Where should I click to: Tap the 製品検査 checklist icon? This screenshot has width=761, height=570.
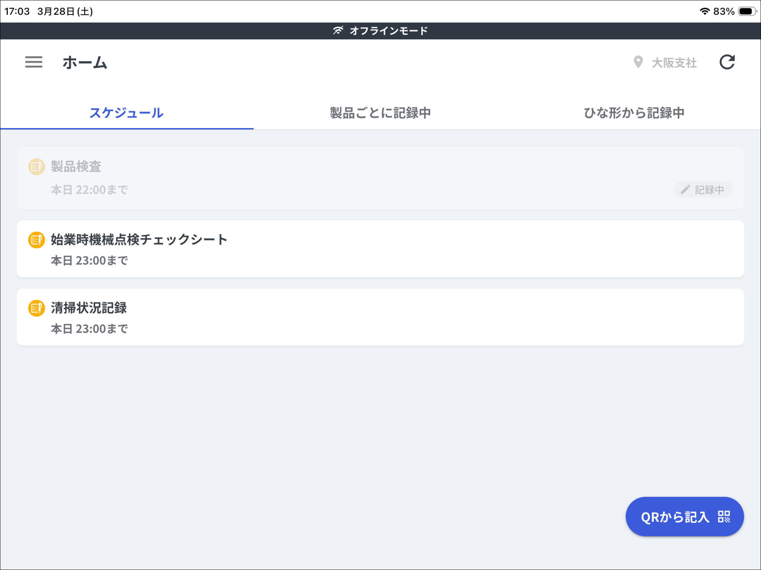tap(36, 167)
